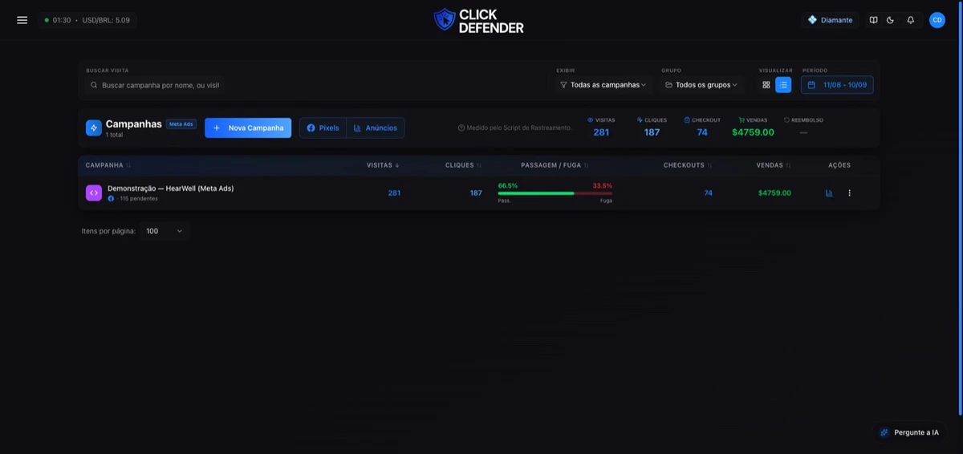Screen dimensions: 963x454
Task: Toggle dark mode moon icon
Action: click(890, 20)
